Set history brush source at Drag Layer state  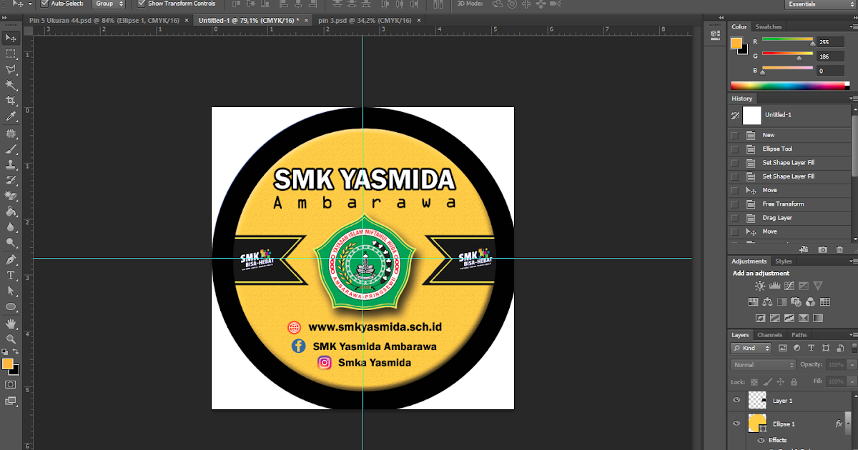point(735,218)
